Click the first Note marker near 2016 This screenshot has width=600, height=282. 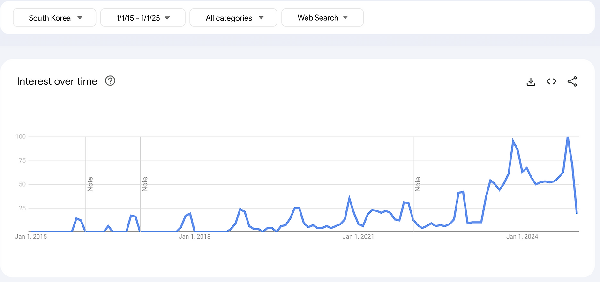(90, 184)
